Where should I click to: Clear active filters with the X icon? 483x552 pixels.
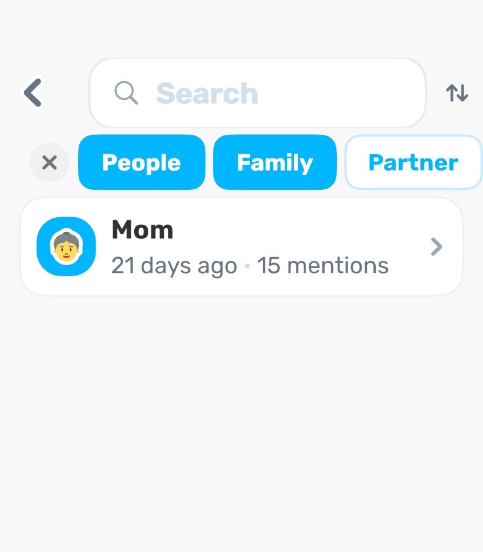(49, 162)
